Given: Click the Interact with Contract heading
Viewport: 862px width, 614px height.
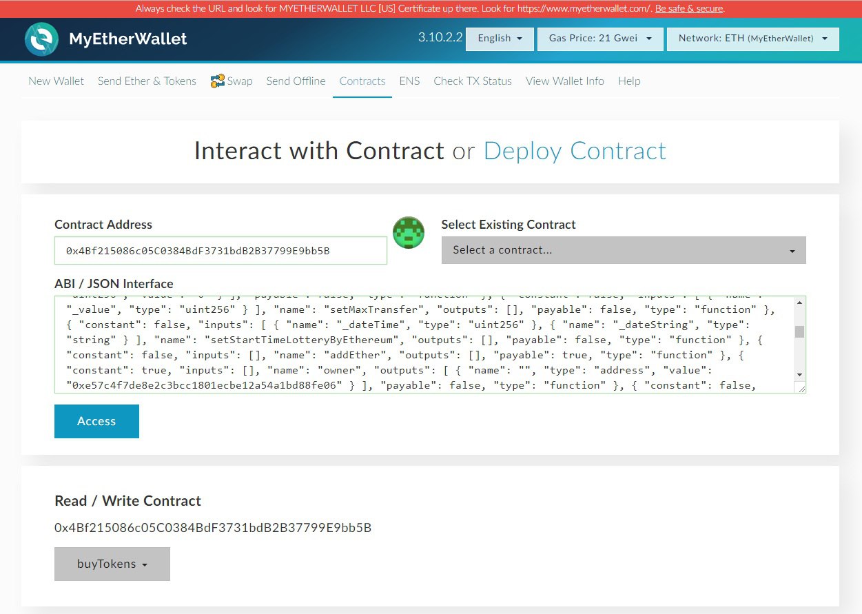Looking at the screenshot, I should 319,151.
